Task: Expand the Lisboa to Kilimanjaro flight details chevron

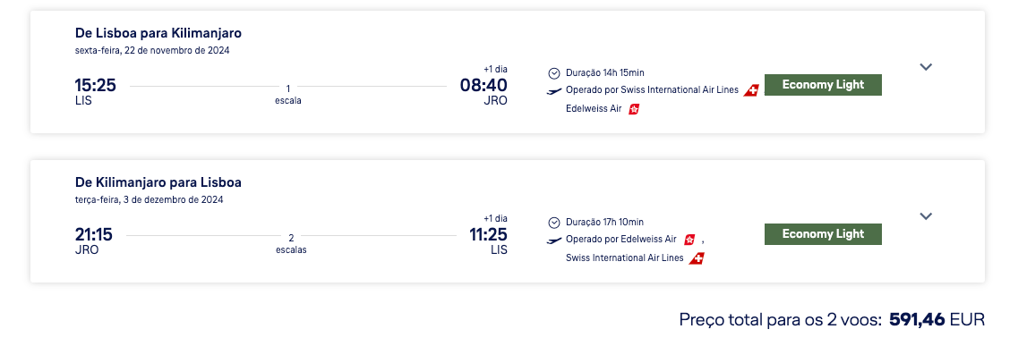Action: (926, 67)
